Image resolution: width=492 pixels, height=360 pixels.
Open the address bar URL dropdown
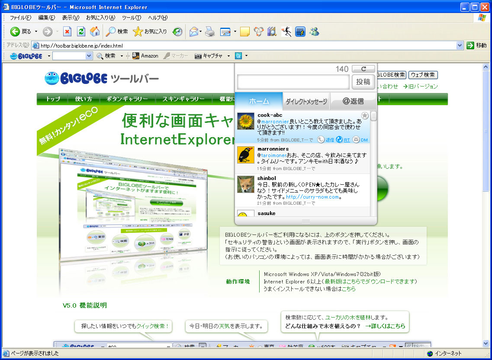coord(460,45)
